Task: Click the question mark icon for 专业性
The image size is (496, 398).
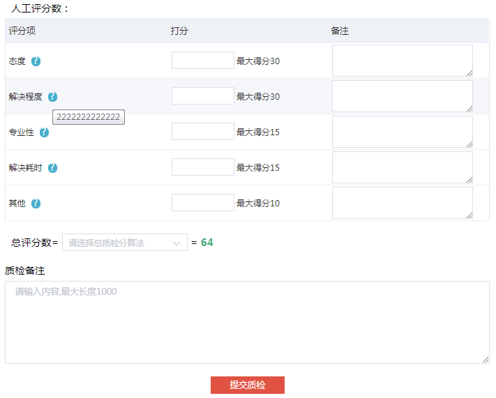Action: tap(45, 132)
